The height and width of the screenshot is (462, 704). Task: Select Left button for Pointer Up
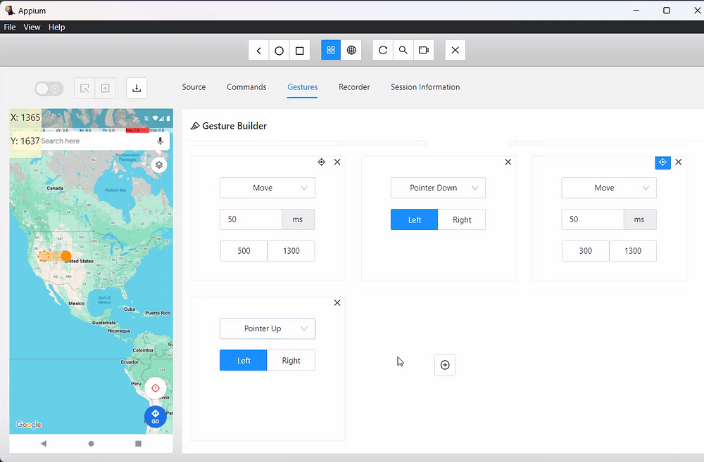244,361
